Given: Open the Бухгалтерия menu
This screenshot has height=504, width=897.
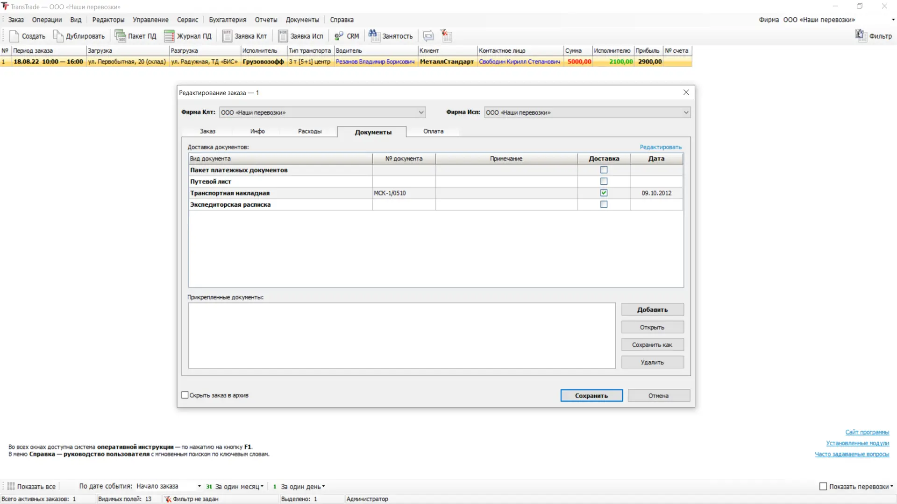Looking at the screenshot, I should click(x=227, y=20).
